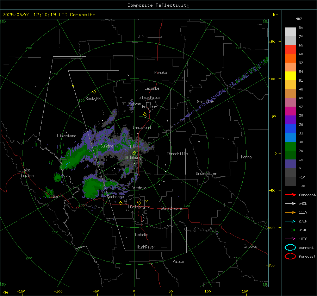Click the orange 111V arrow icon
The width and height of the screenshot is (317, 296).
click(x=290, y=212)
